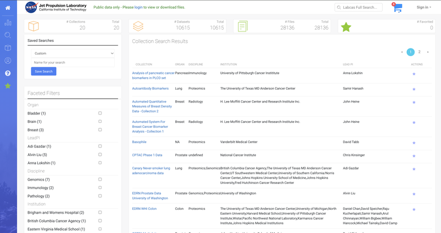Click the magnifier search icon in the sidebar
The image size is (441, 233).
pyautogui.click(x=8, y=35)
